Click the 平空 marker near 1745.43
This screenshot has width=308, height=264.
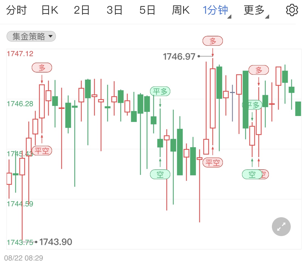point(42,151)
